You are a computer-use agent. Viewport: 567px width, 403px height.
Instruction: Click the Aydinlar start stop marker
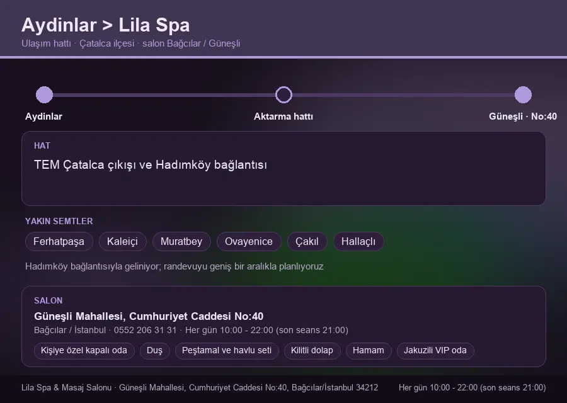45,94
